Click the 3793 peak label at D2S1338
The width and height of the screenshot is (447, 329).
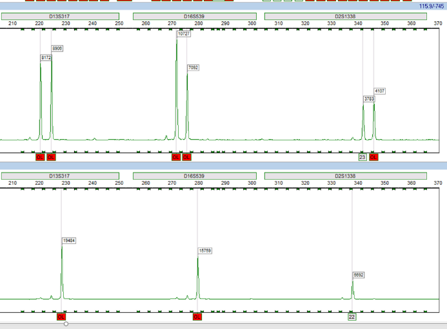coord(369,99)
